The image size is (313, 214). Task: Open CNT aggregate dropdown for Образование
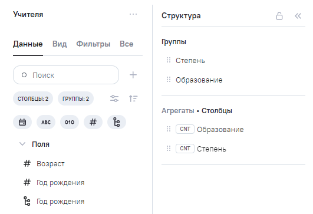point(185,129)
